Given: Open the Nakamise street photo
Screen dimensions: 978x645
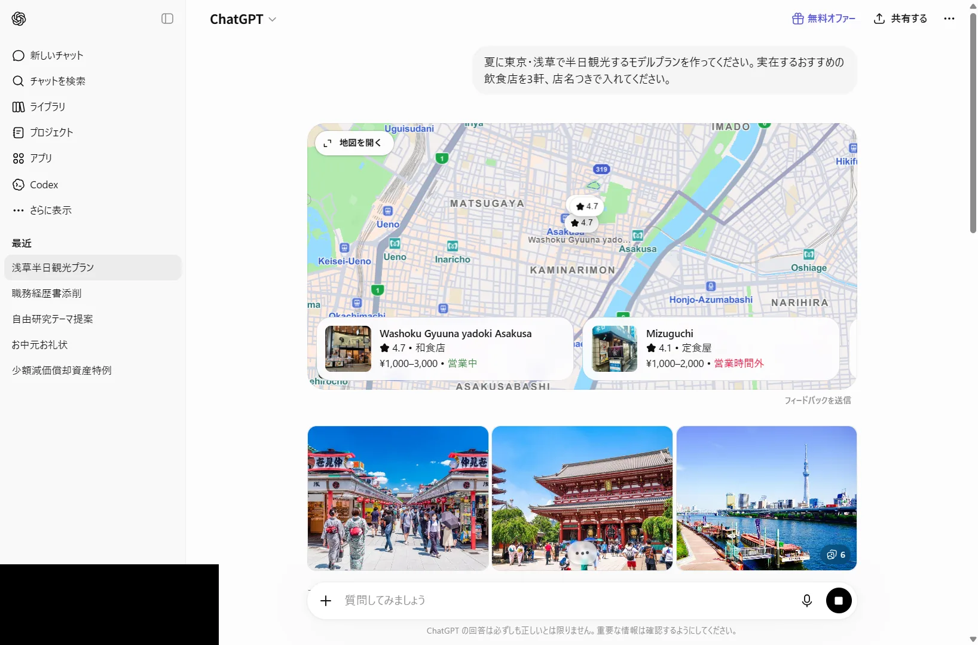Looking at the screenshot, I should click(398, 498).
